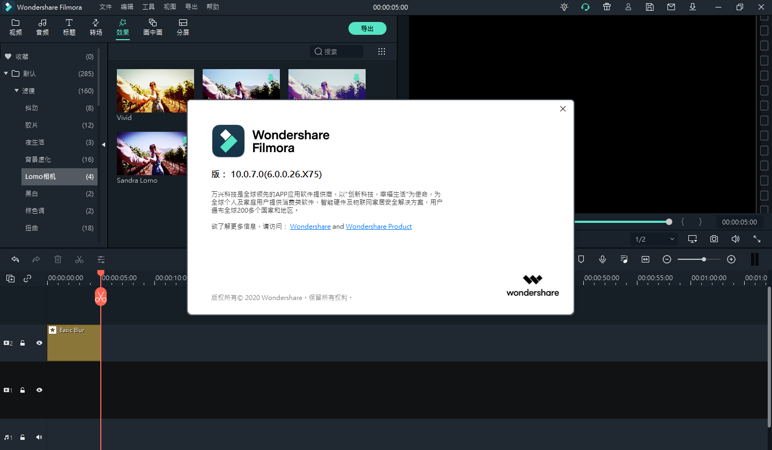
Task: Click the headset support icon
Action: (x=585, y=7)
